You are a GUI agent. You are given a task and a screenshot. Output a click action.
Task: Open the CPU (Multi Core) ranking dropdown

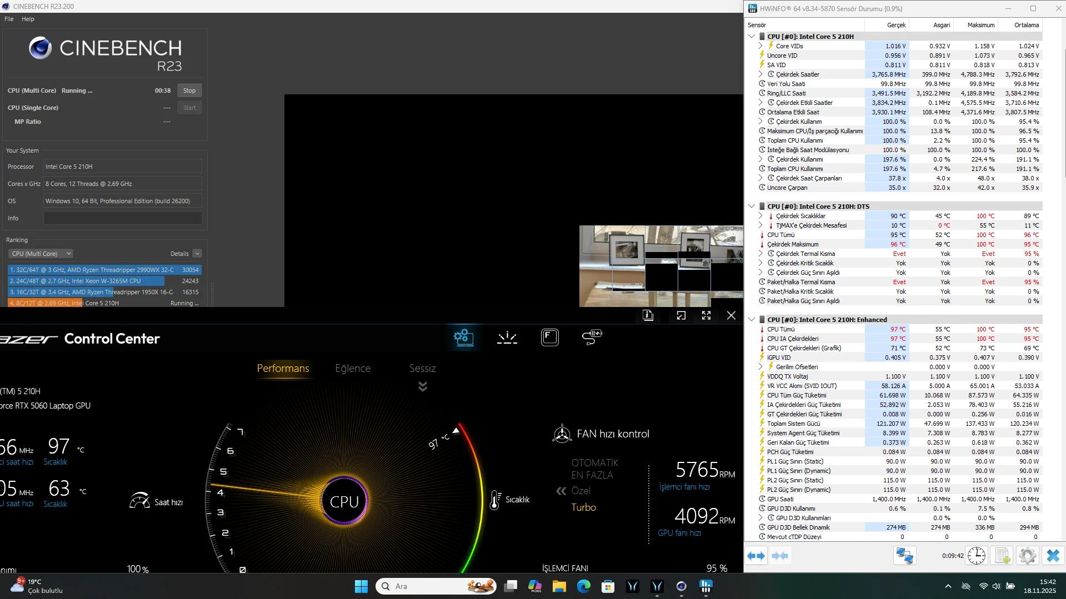tap(41, 254)
